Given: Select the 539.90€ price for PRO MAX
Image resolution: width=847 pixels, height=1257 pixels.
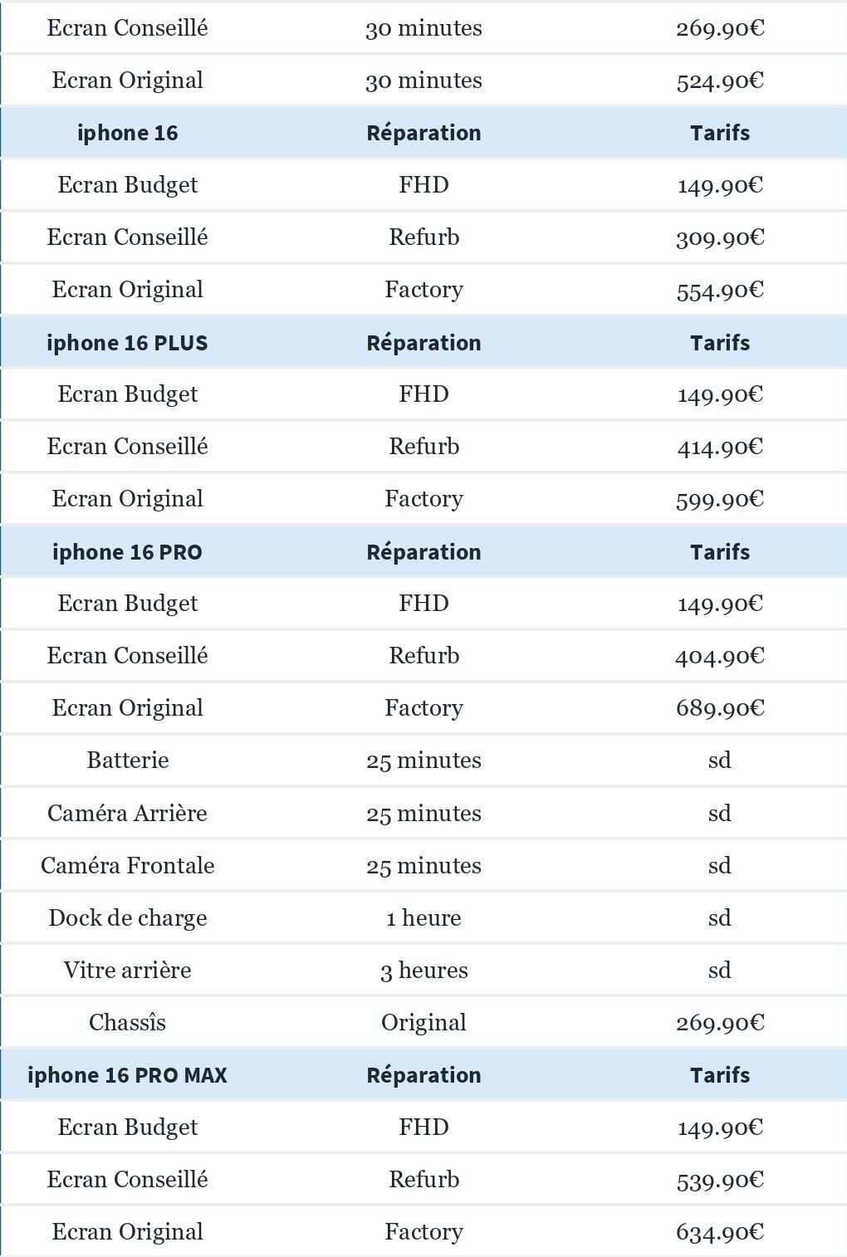Looking at the screenshot, I should (720, 1180).
